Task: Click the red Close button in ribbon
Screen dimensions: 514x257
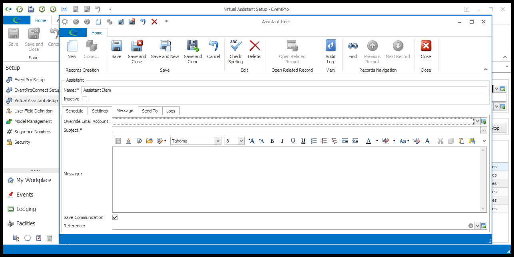Action: [426, 50]
